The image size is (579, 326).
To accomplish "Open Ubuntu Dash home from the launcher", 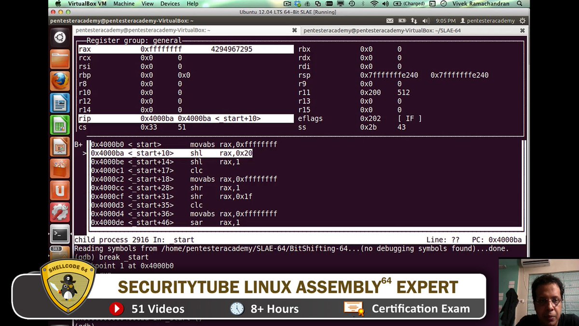I will pos(60,37).
